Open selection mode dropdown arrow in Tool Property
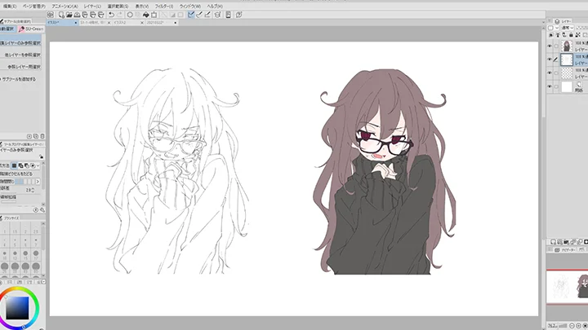The height and width of the screenshot is (330, 588). click(x=38, y=165)
